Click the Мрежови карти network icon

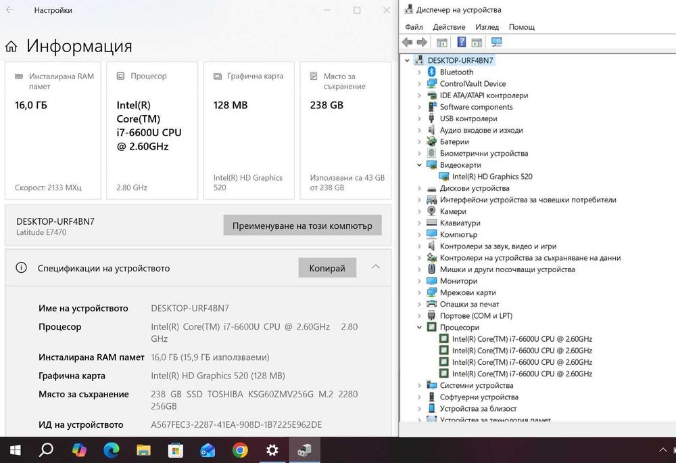pyautogui.click(x=431, y=292)
